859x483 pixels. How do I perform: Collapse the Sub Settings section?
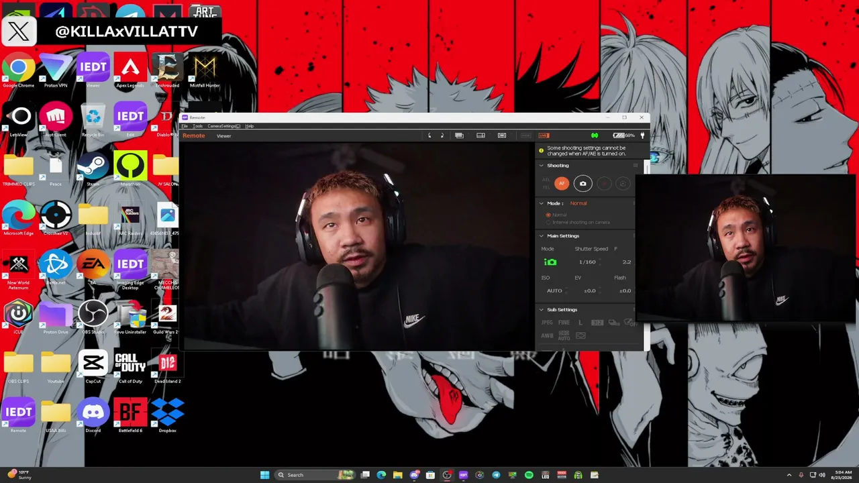(542, 310)
